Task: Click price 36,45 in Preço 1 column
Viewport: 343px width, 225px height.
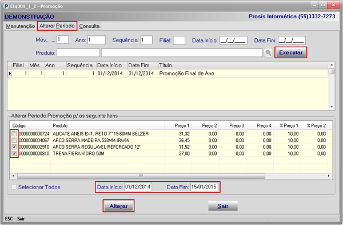Action: pyautogui.click(x=184, y=140)
